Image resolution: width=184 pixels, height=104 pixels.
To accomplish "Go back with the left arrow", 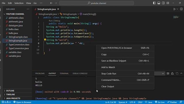I will (x=51, y=3).
